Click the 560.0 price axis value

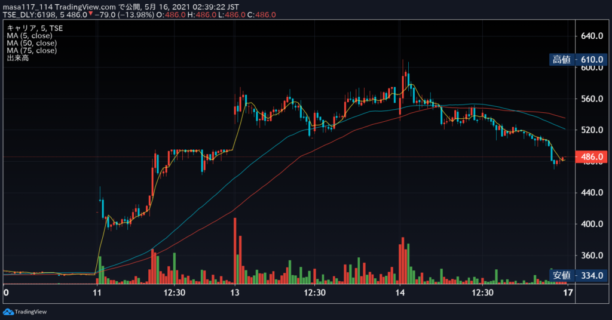(x=592, y=99)
